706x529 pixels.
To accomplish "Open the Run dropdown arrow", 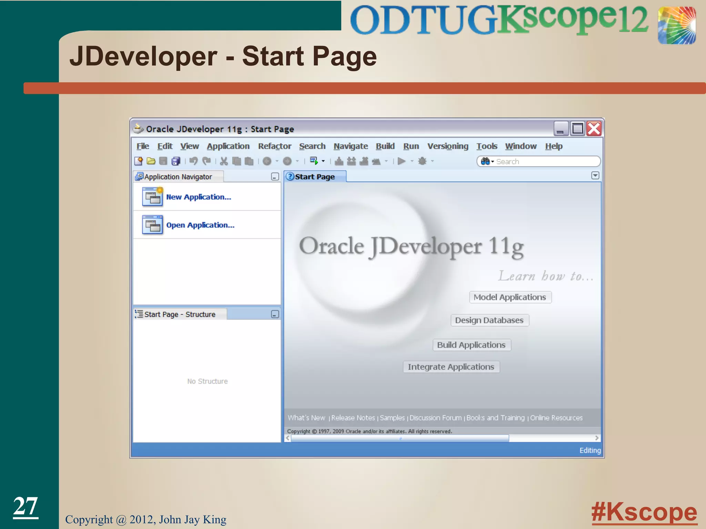I will tap(412, 161).
